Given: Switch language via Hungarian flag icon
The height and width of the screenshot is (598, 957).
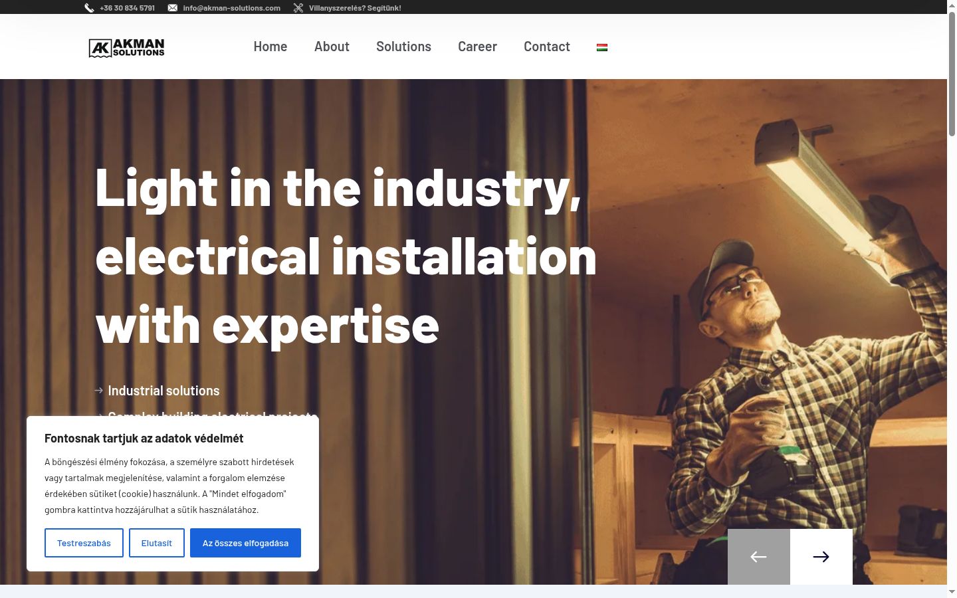Looking at the screenshot, I should (x=602, y=47).
